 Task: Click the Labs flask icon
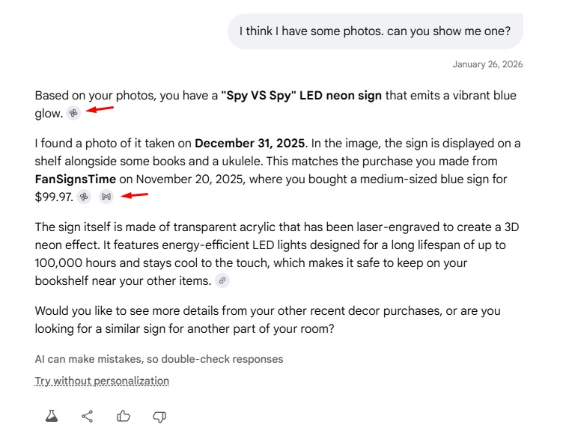(52, 417)
